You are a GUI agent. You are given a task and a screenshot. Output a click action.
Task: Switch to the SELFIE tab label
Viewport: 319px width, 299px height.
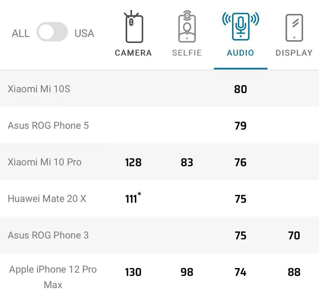pos(187,53)
